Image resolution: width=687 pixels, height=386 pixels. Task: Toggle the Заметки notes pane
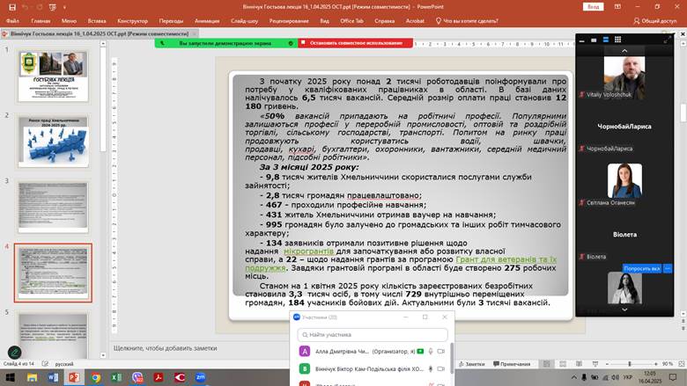click(470, 363)
